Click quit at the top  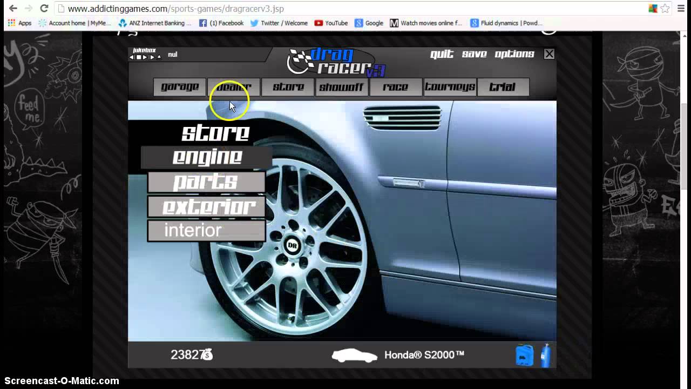pos(442,54)
